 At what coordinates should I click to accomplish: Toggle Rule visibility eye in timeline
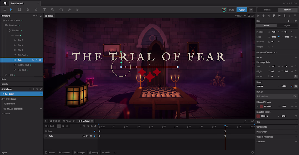point(91,136)
